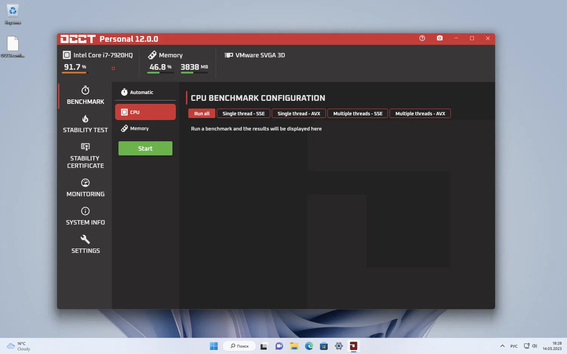Select the CPU benchmark option
The width and height of the screenshot is (567, 354).
(x=146, y=112)
